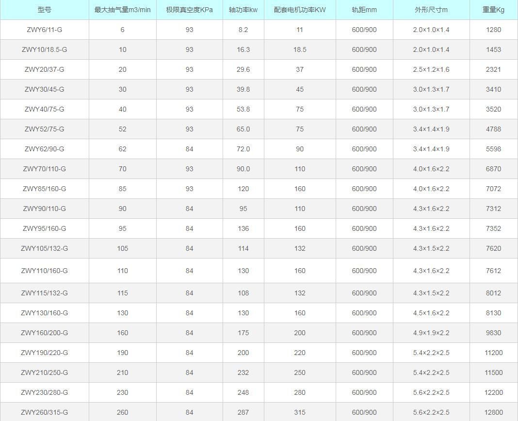Image resolution: width=518 pixels, height=421 pixels.
Task: Select model cell ZWY230/280-G
Action: 44,392
